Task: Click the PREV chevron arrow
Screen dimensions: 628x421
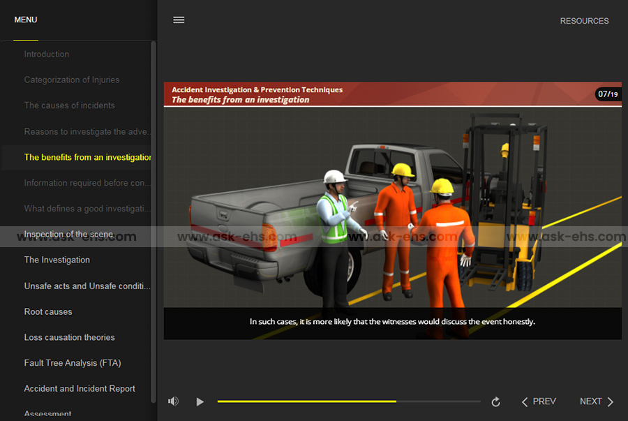Action: tap(525, 401)
